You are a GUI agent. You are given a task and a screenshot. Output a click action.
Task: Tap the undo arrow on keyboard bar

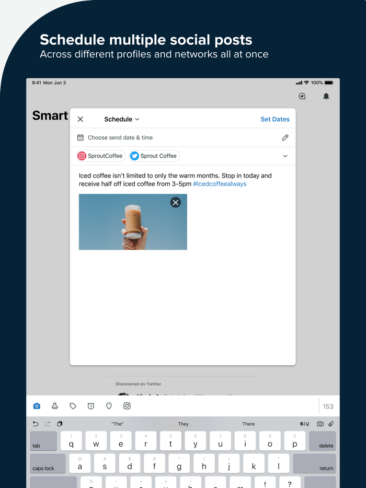click(36, 424)
